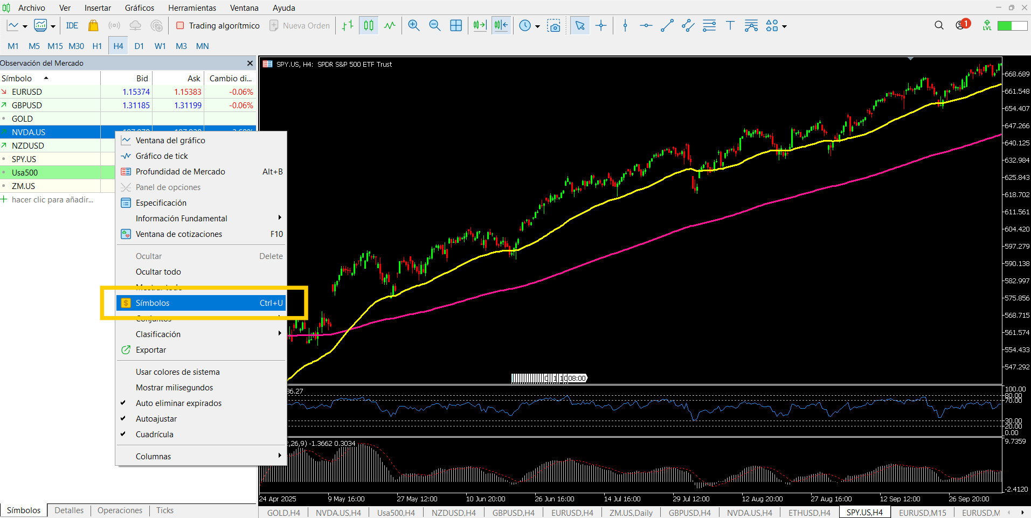Select the vertical line drawing tool

pos(625,26)
